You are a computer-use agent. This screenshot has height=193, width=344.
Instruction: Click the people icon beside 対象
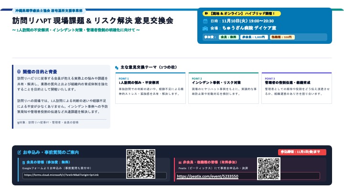click(18, 123)
